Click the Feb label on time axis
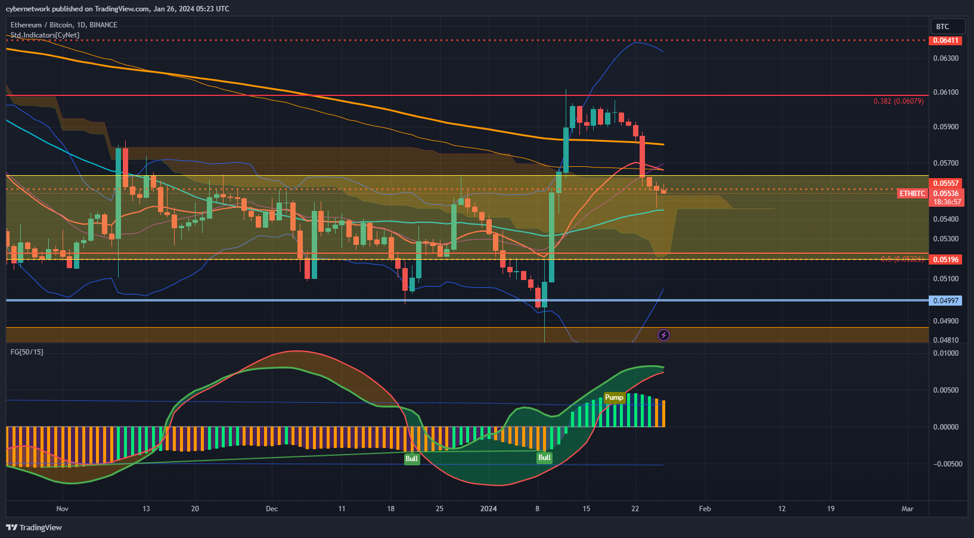Image resolution: width=974 pixels, height=538 pixels. [x=705, y=509]
